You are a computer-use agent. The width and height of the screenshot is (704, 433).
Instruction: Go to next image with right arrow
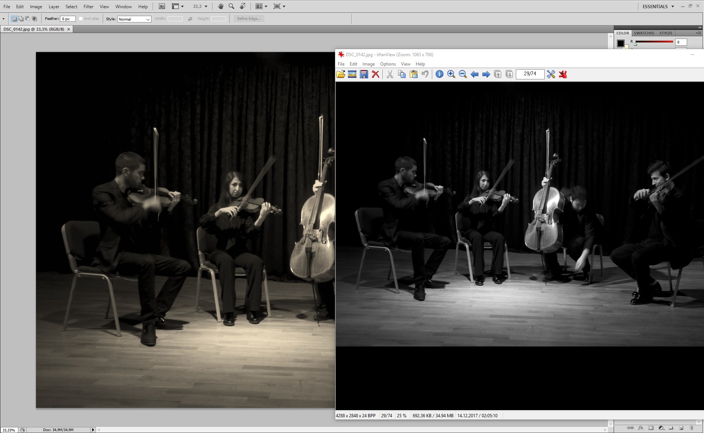[486, 74]
